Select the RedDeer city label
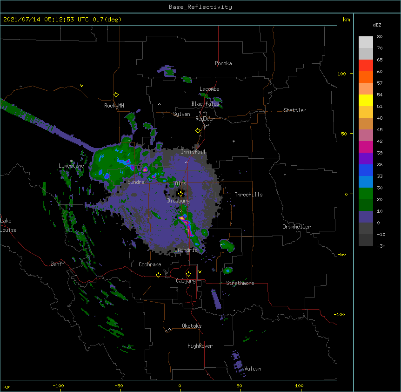Viewport: 401px width, 392px height. [x=205, y=119]
